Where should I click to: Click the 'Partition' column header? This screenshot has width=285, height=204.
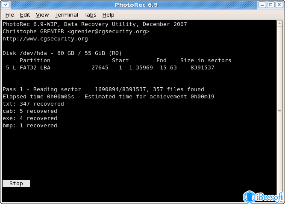(35, 60)
